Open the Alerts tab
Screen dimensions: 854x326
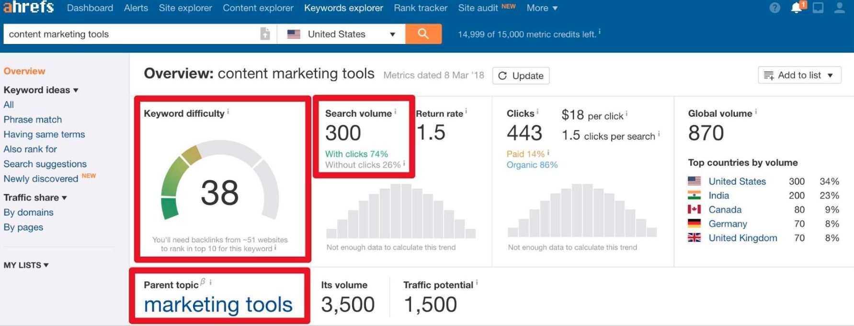136,8
